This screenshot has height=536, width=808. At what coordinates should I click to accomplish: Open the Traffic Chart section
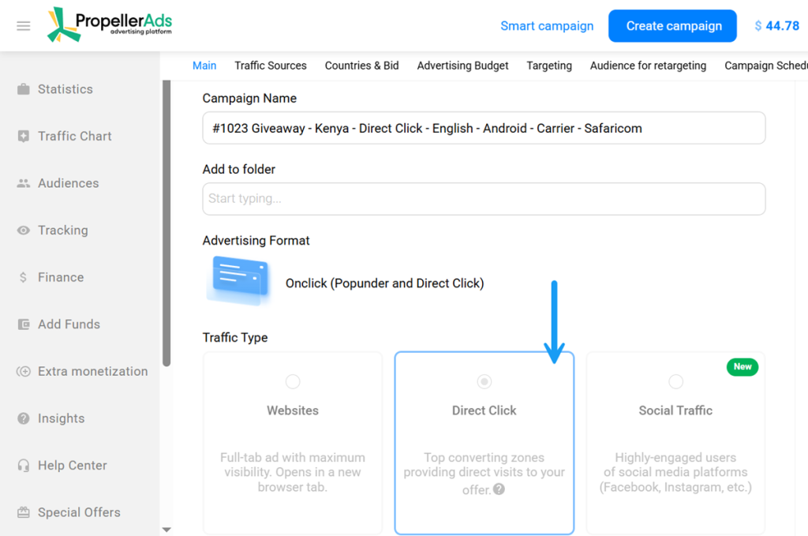point(73,136)
